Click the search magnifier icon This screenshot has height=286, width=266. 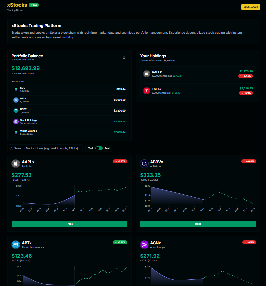[x=11, y=148]
